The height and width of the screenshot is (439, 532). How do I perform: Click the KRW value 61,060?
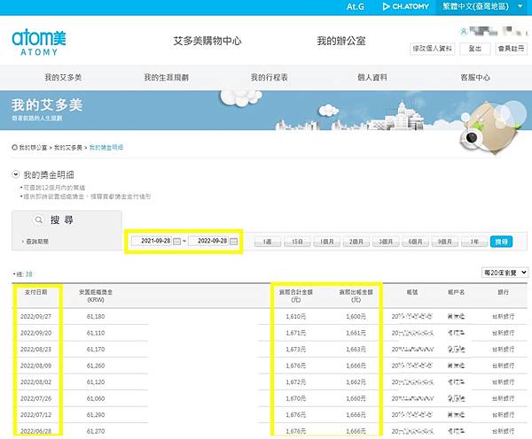click(x=96, y=398)
